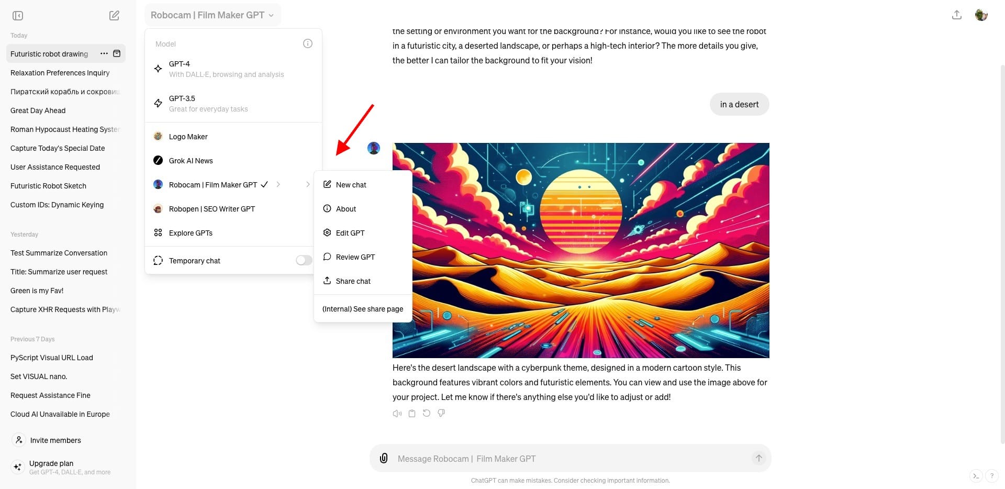Viewport: 1005px width, 489px height.
Task: Open Explore GPTs
Action: (x=190, y=232)
